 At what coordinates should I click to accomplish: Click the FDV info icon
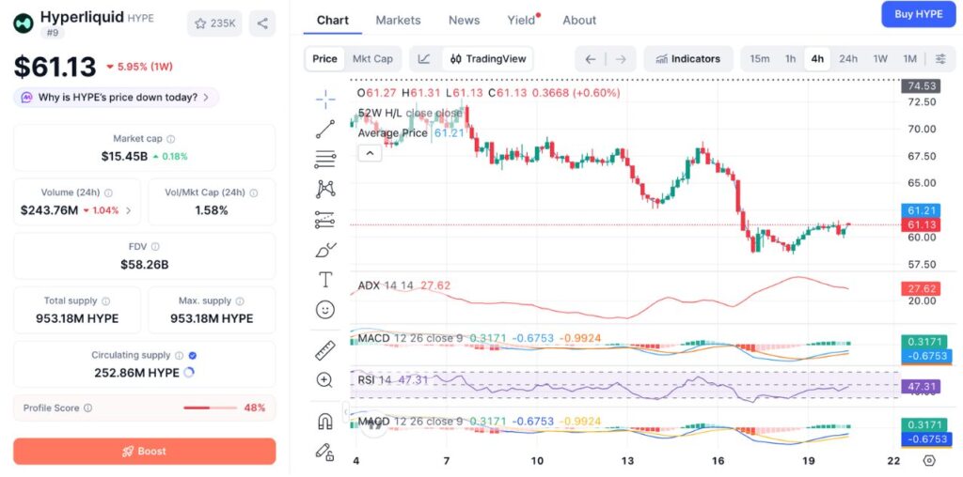click(x=155, y=246)
